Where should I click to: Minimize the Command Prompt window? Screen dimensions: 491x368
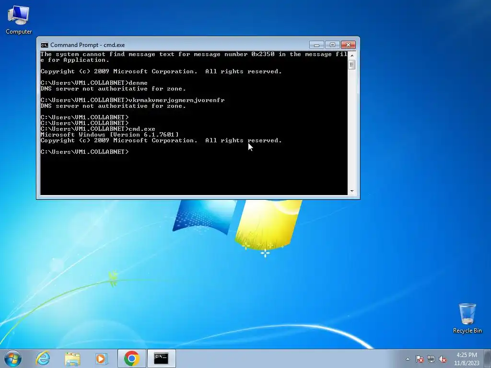click(316, 45)
